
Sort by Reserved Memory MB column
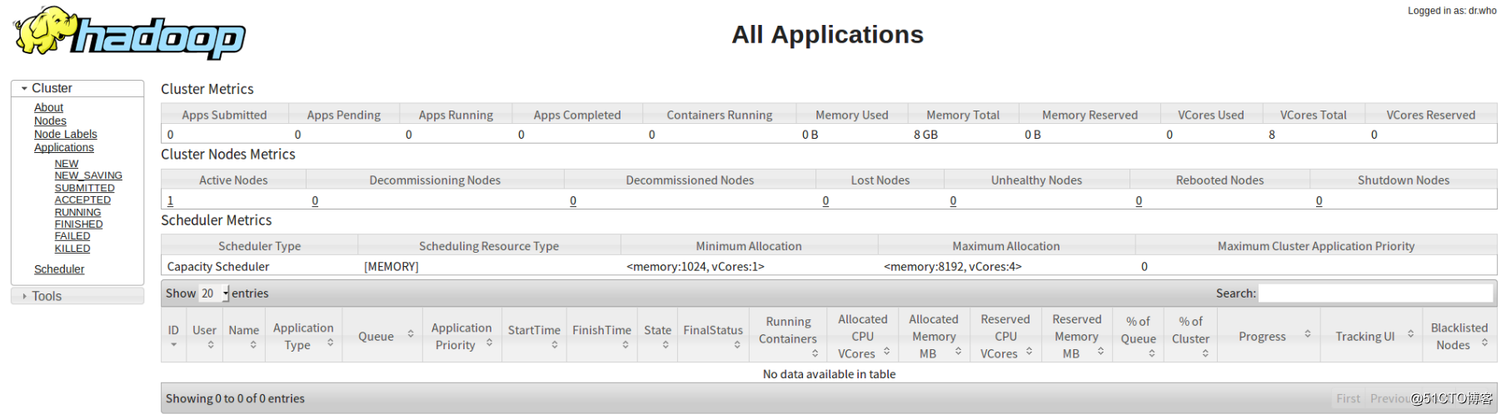pos(1077,336)
